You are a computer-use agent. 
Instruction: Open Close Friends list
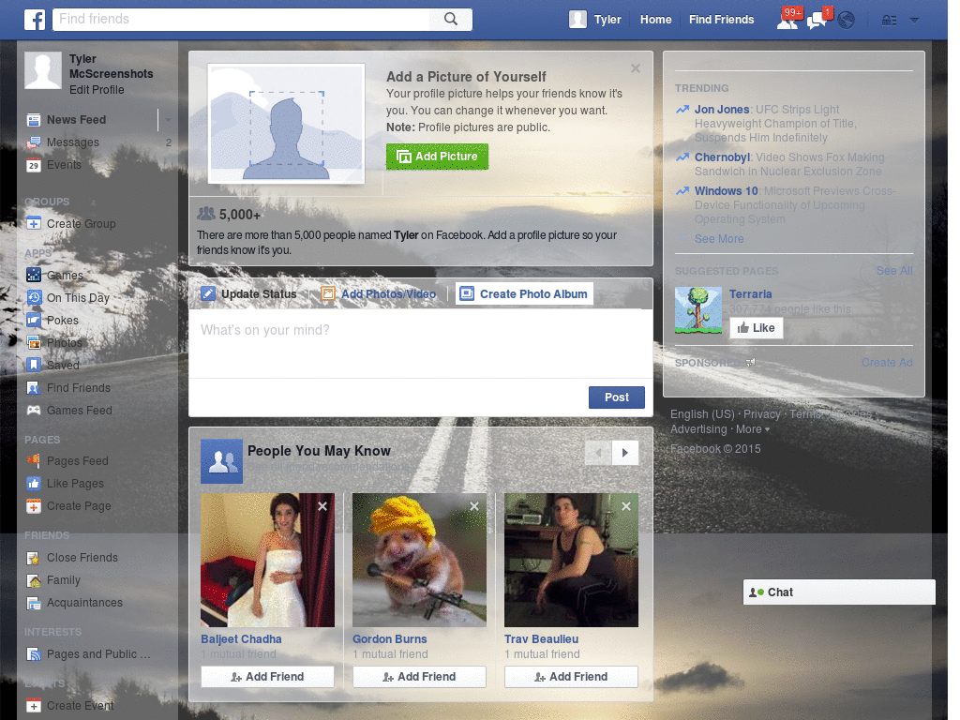(x=82, y=558)
